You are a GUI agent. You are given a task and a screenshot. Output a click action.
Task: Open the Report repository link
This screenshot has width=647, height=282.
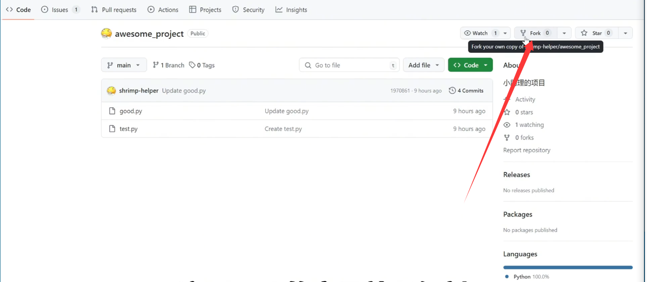527,150
